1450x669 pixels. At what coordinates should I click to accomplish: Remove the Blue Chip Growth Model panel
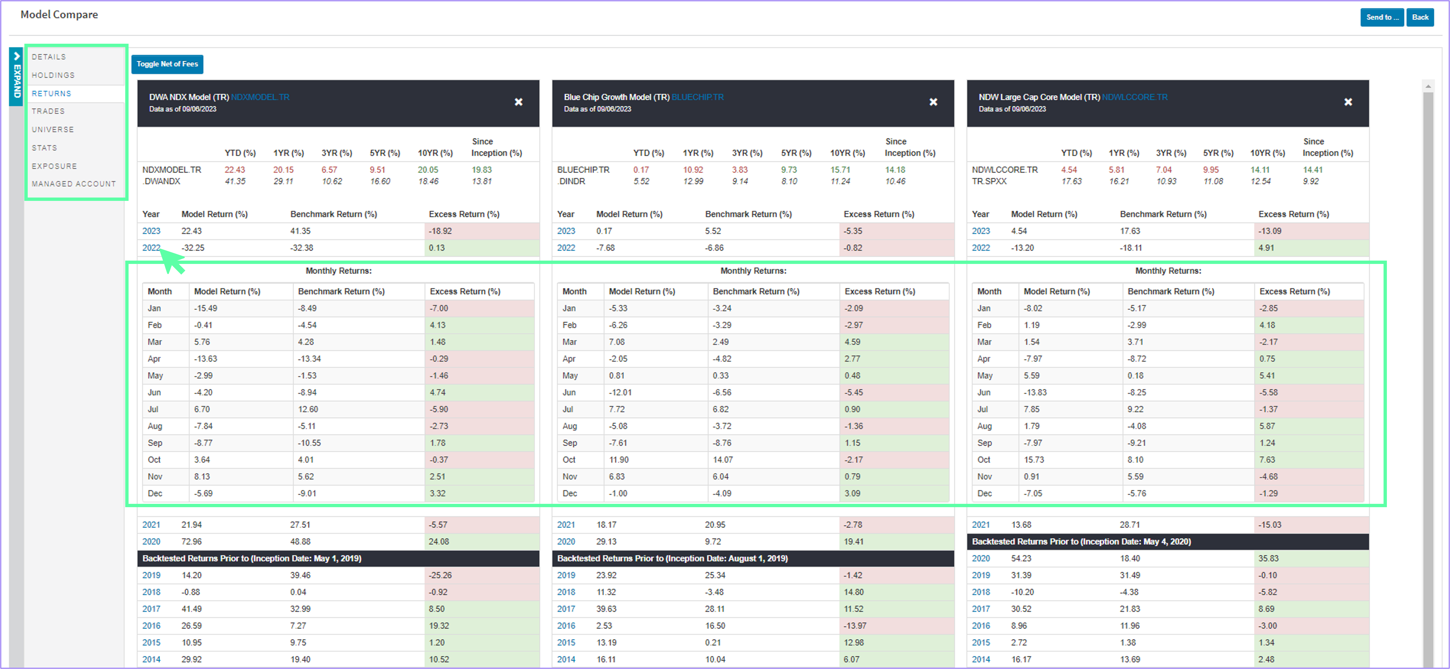point(933,102)
